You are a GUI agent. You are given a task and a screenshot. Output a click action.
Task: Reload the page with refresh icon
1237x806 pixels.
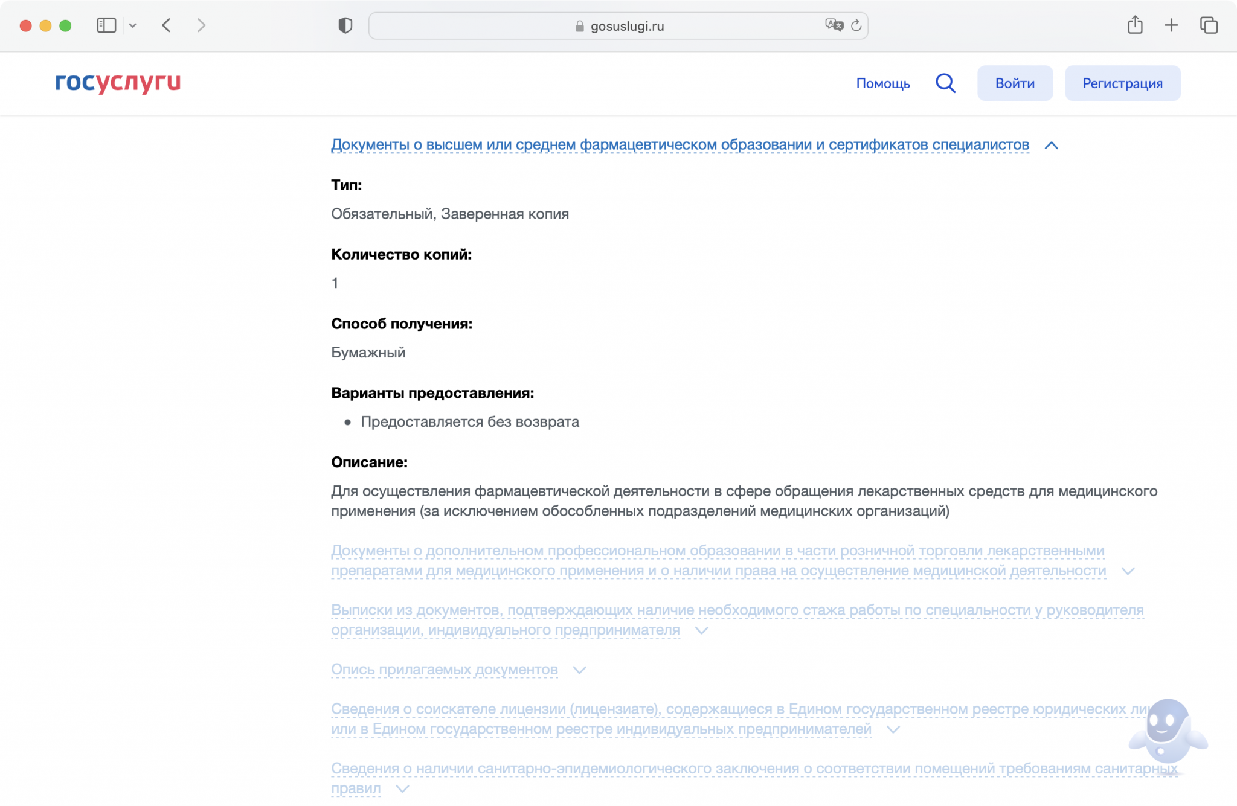pyautogui.click(x=856, y=25)
